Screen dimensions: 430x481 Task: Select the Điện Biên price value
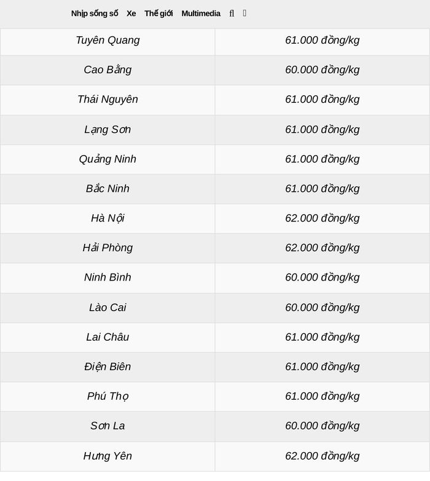(322, 367)
